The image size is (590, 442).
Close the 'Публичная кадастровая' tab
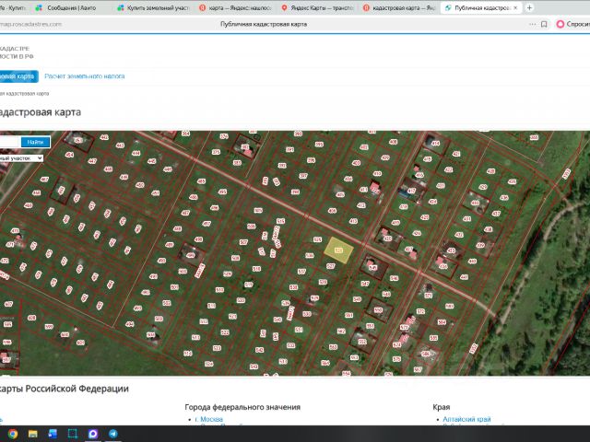[515, 7]
